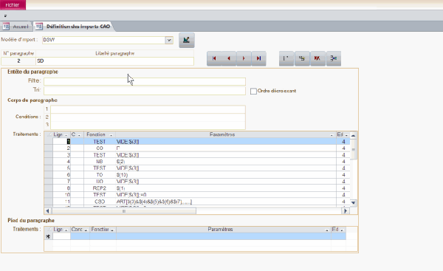Click the CO function cell in line 2
Screen dimensions: 443x271
tap(100, 148)
